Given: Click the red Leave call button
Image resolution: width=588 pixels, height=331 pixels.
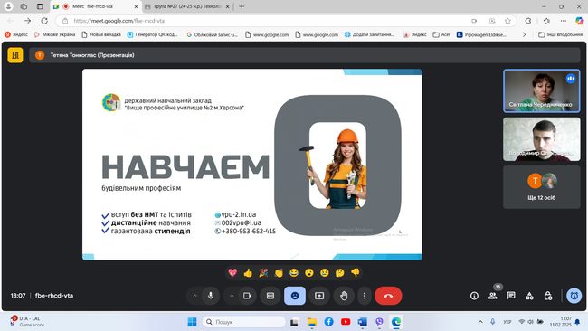Looking at the screenshot, I should [x=388, y=296].
